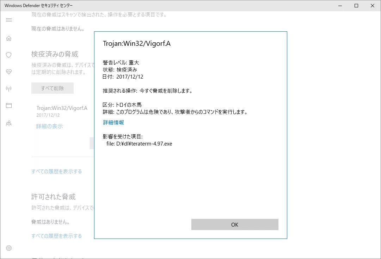Open すべての履歴を表示する under allowed threats
Image resolution: width=381 pixels, height=259 pixels.
click(x=57, y=236)
